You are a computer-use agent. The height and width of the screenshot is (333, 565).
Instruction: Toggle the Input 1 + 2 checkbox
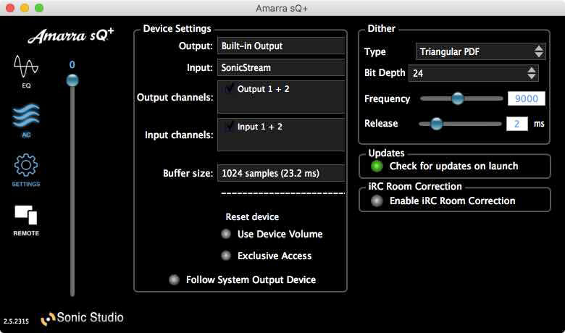[x=228, y=127]
